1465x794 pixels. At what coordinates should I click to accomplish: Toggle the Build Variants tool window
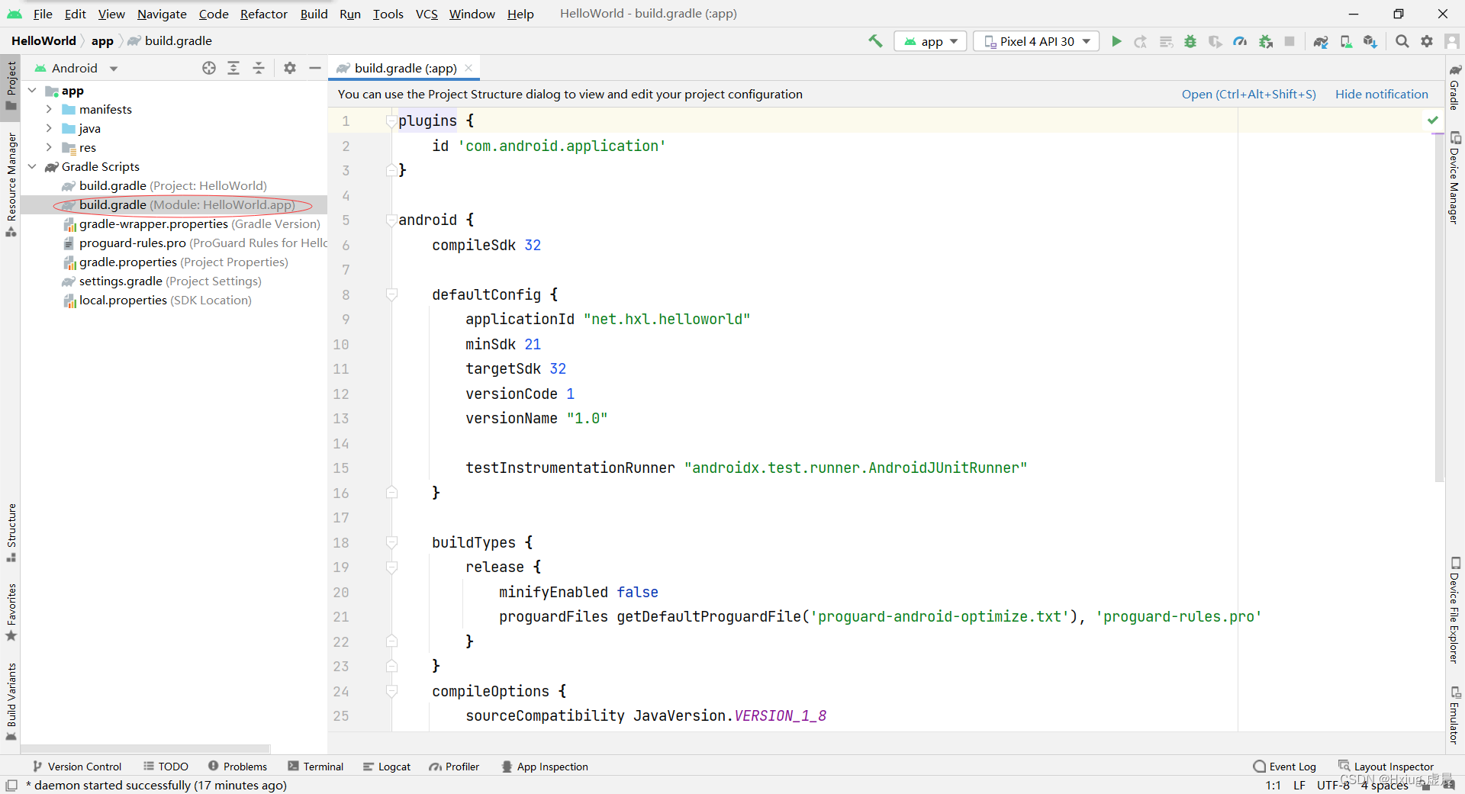[11, 702]
